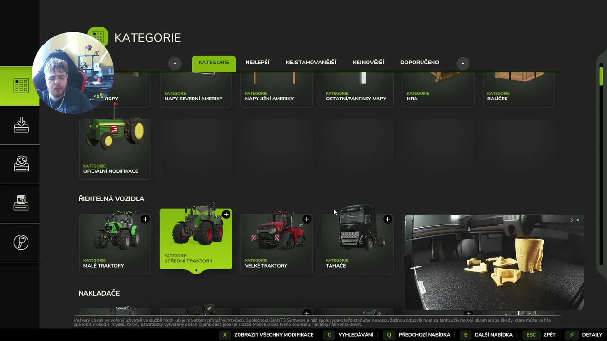
Task: Go to next tab with the right arrow
Action: [x=463, y=63]
